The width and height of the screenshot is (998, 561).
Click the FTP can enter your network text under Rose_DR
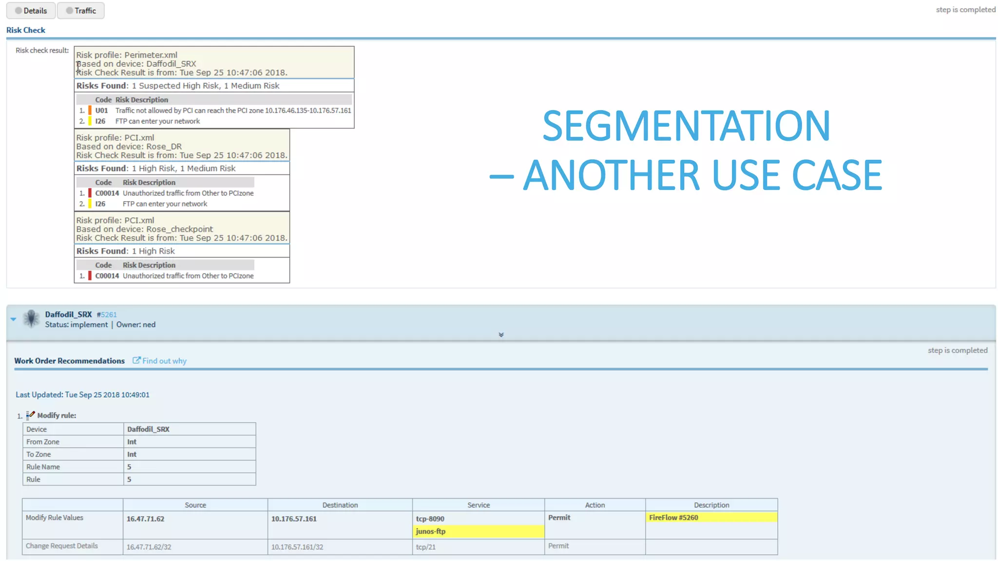[165, 204]
